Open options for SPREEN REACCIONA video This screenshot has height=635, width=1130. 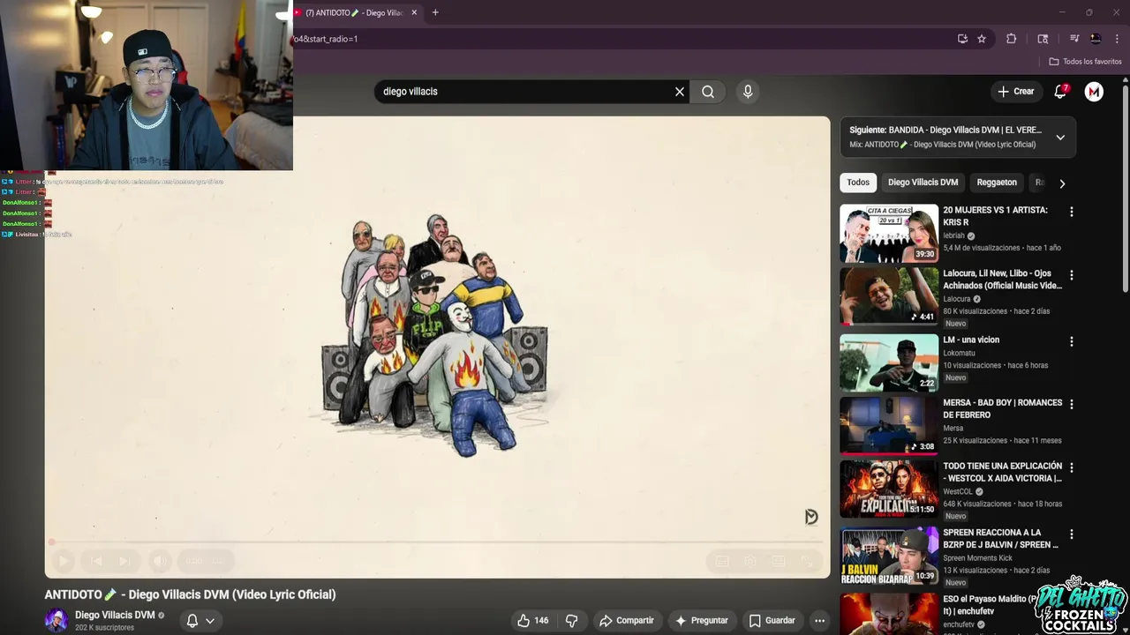pos(1072,534)
